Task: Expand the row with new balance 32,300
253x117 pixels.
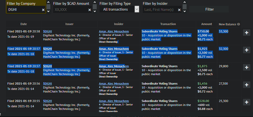Action: [x=246, y=50]
